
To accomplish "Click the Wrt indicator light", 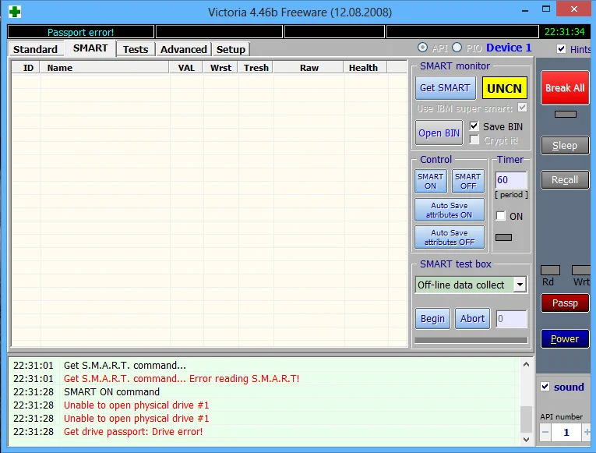I will coord(581,271).
